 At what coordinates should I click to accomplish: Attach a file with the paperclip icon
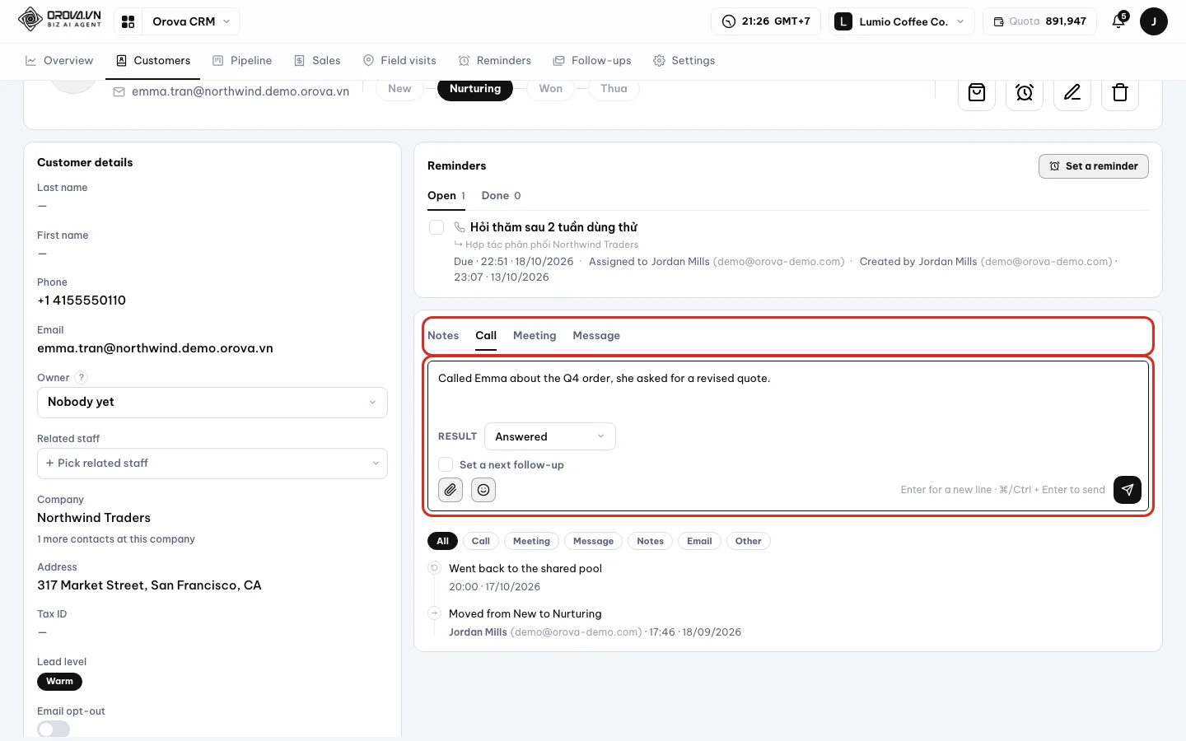click(451, 490)
